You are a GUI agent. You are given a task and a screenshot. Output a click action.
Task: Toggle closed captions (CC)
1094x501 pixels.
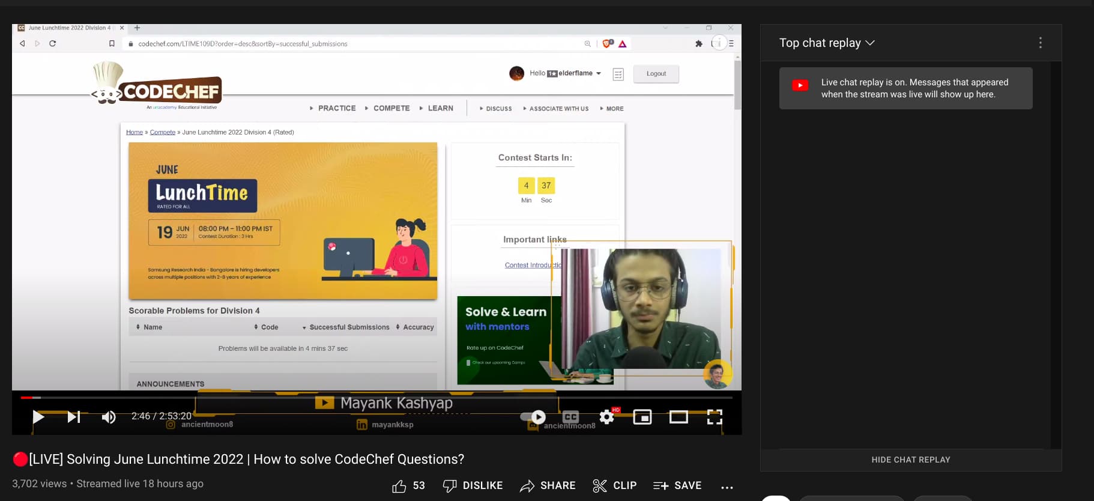click(570, 417)
